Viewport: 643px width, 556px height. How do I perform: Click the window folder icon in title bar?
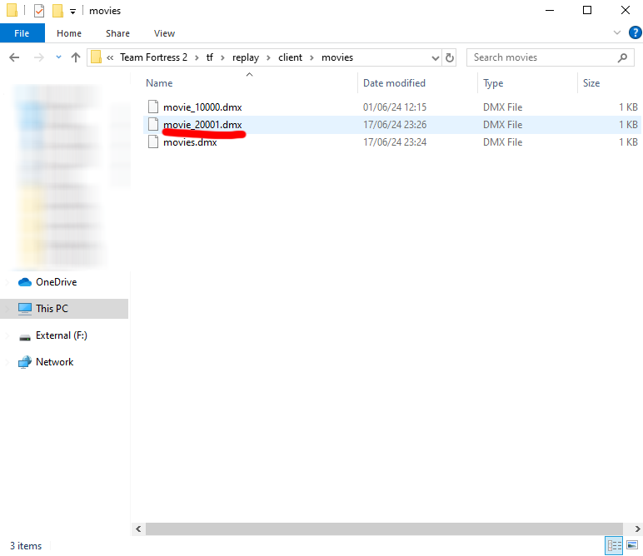point(12,10)
